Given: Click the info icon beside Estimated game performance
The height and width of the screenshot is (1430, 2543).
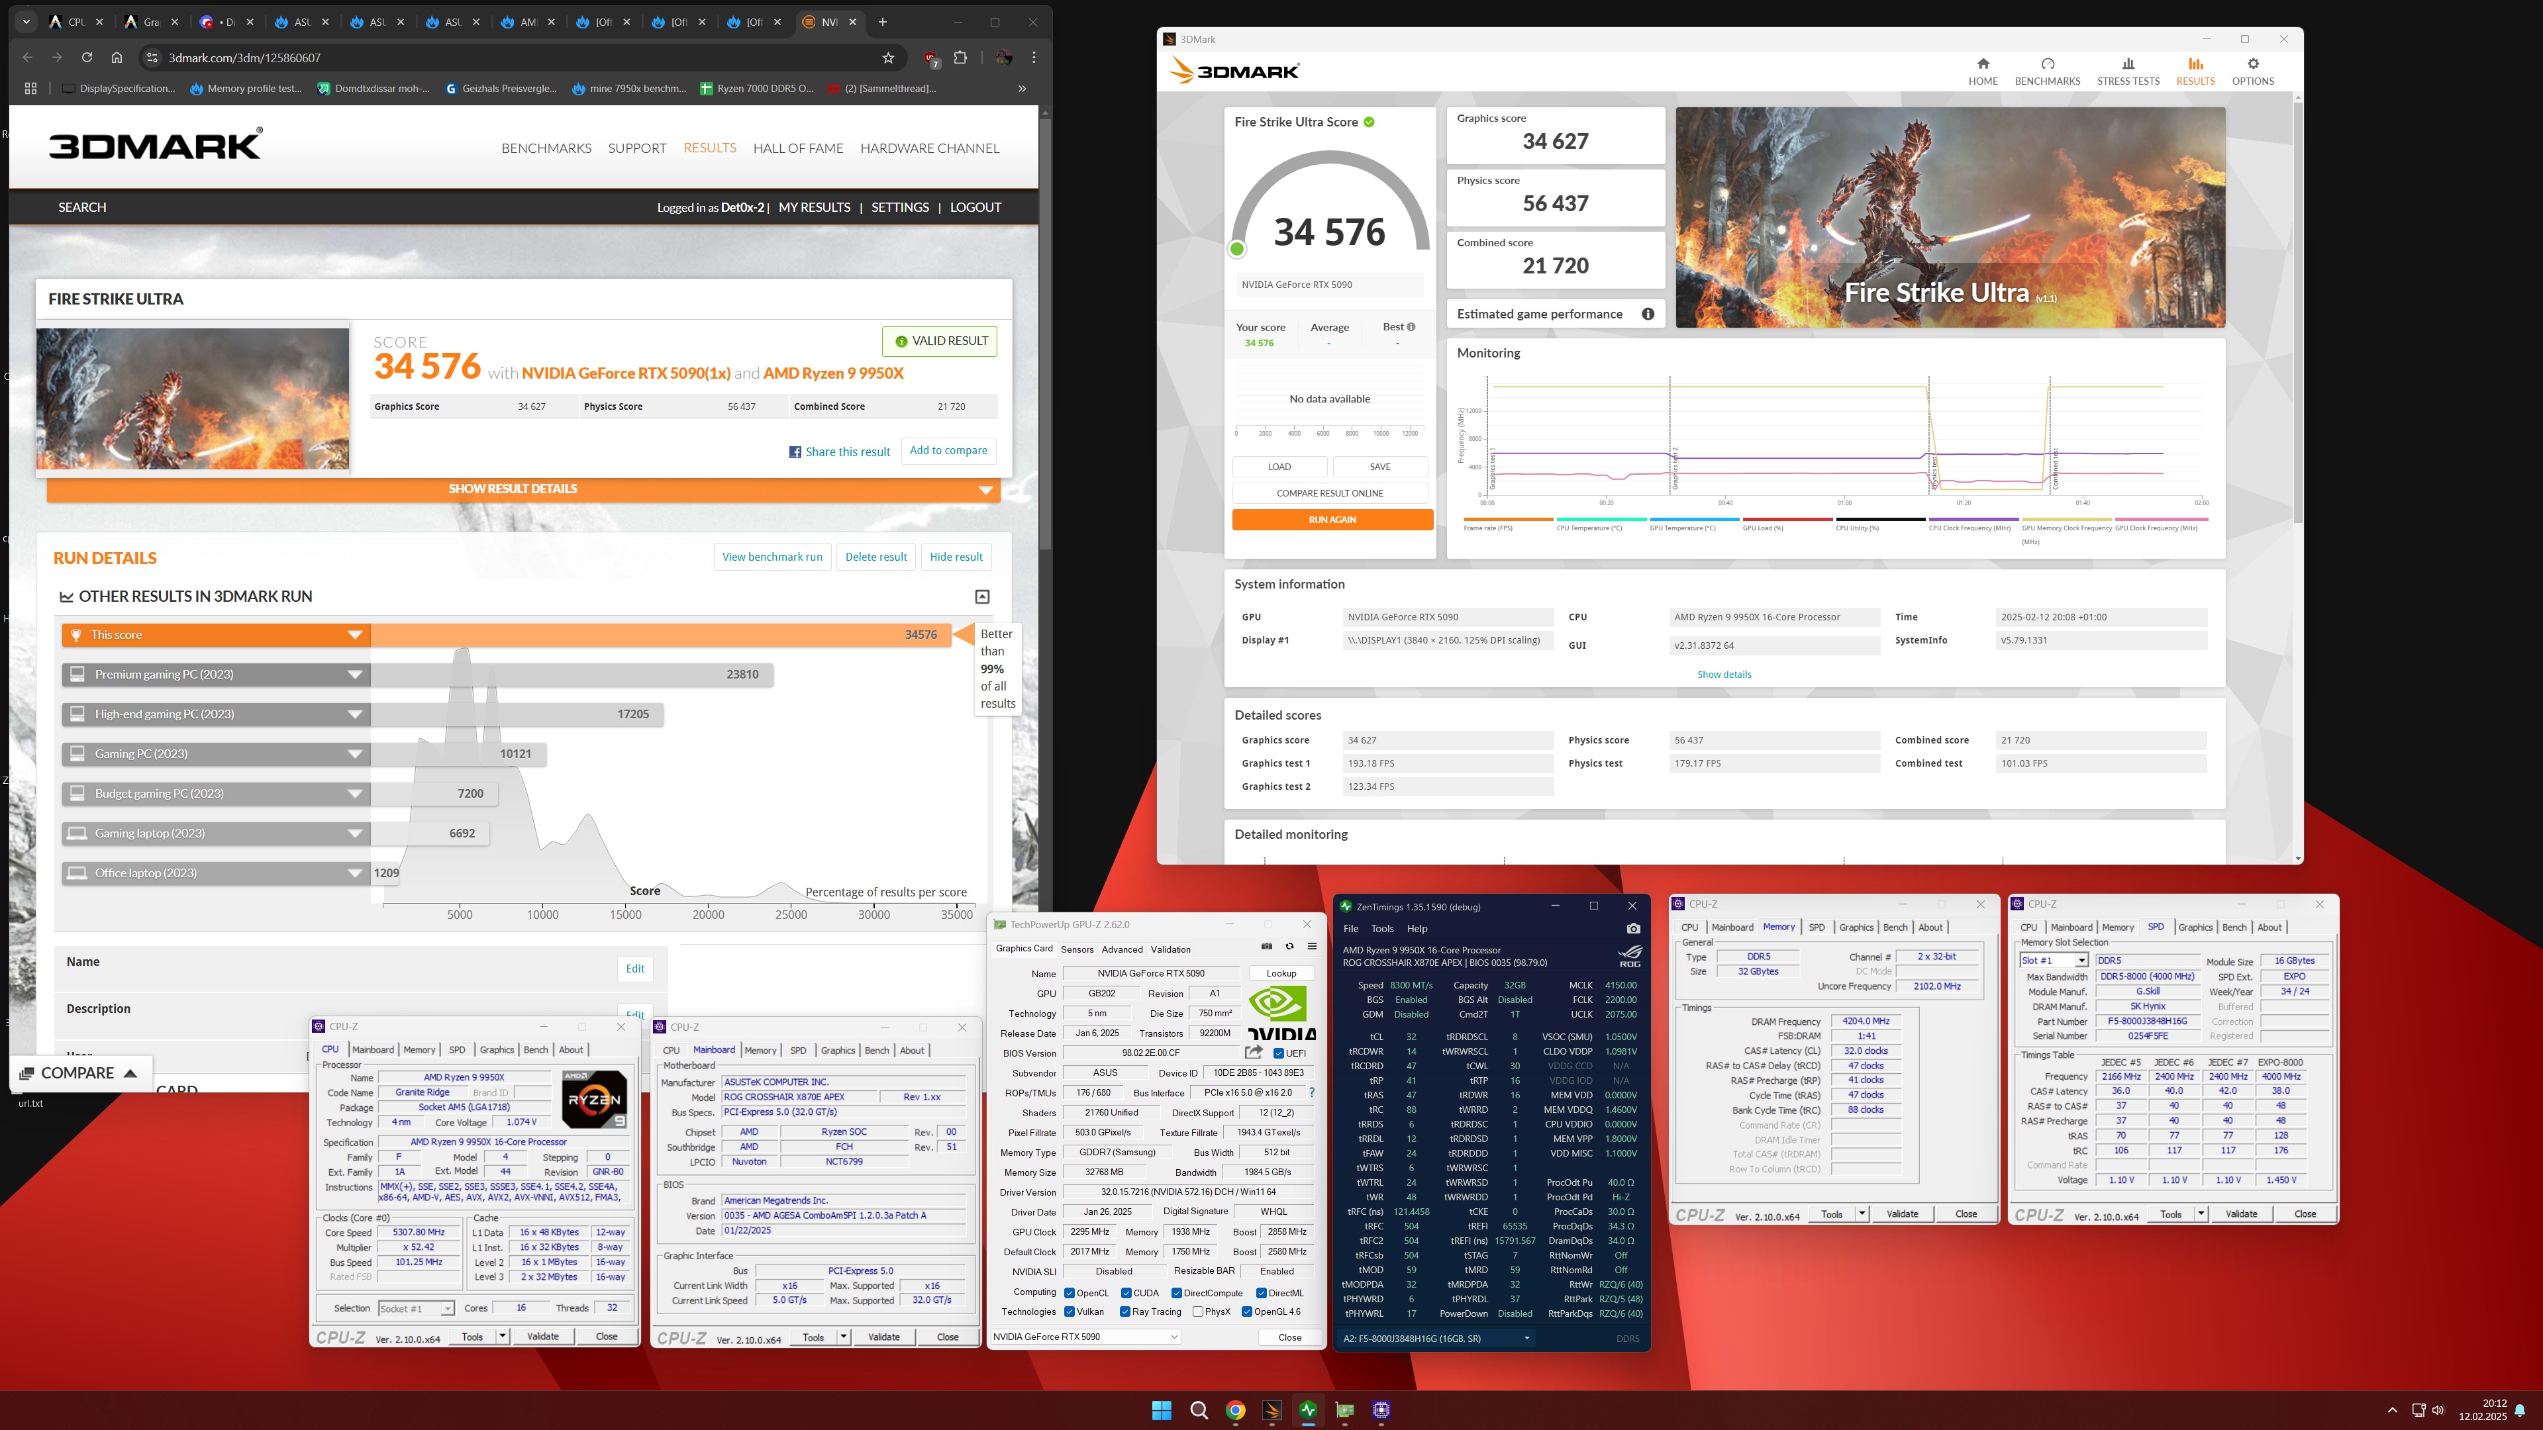Looking at the screenshot, I should coord(1648,314).
